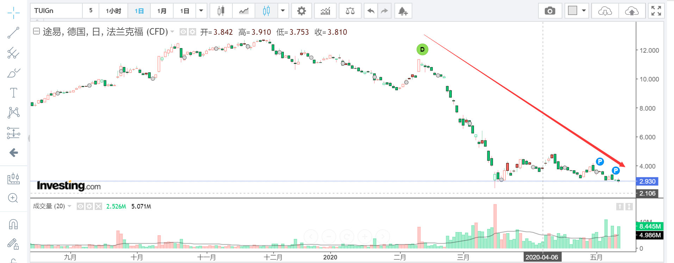Viewport: 674px width, 263px height.
Task: Click the TUIGn symbol search field
Action: click(x=56, y=11)
